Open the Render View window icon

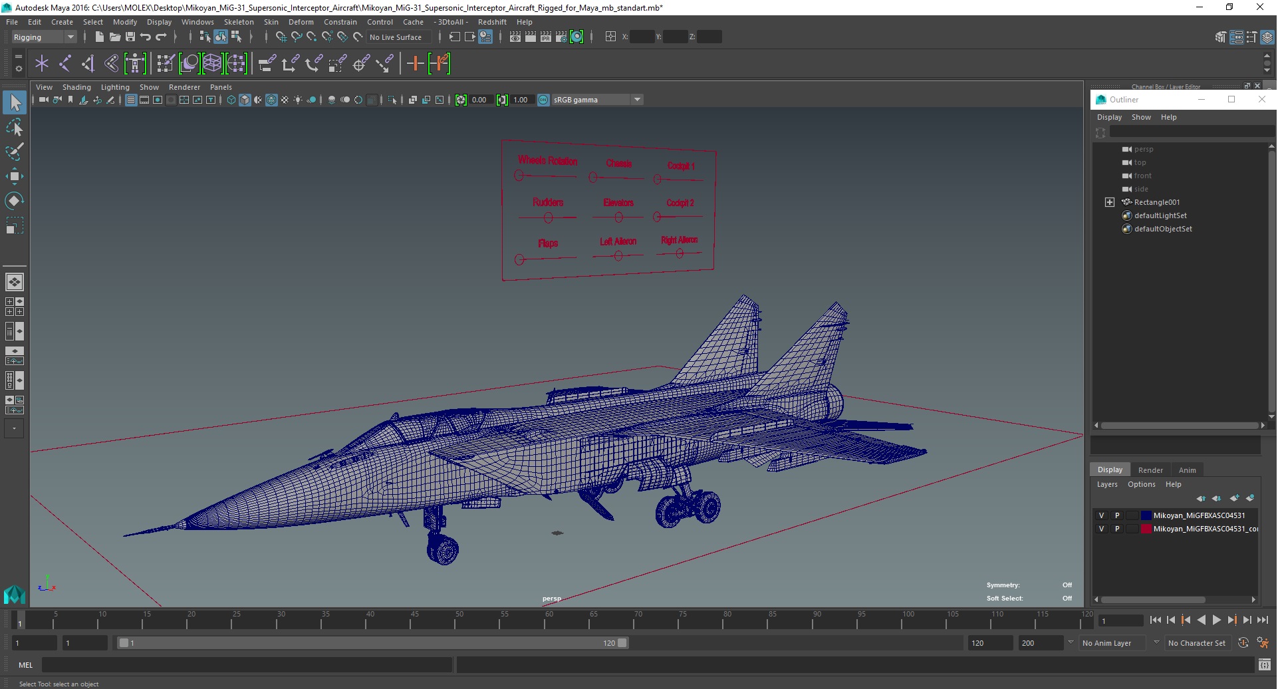point(515,37)
